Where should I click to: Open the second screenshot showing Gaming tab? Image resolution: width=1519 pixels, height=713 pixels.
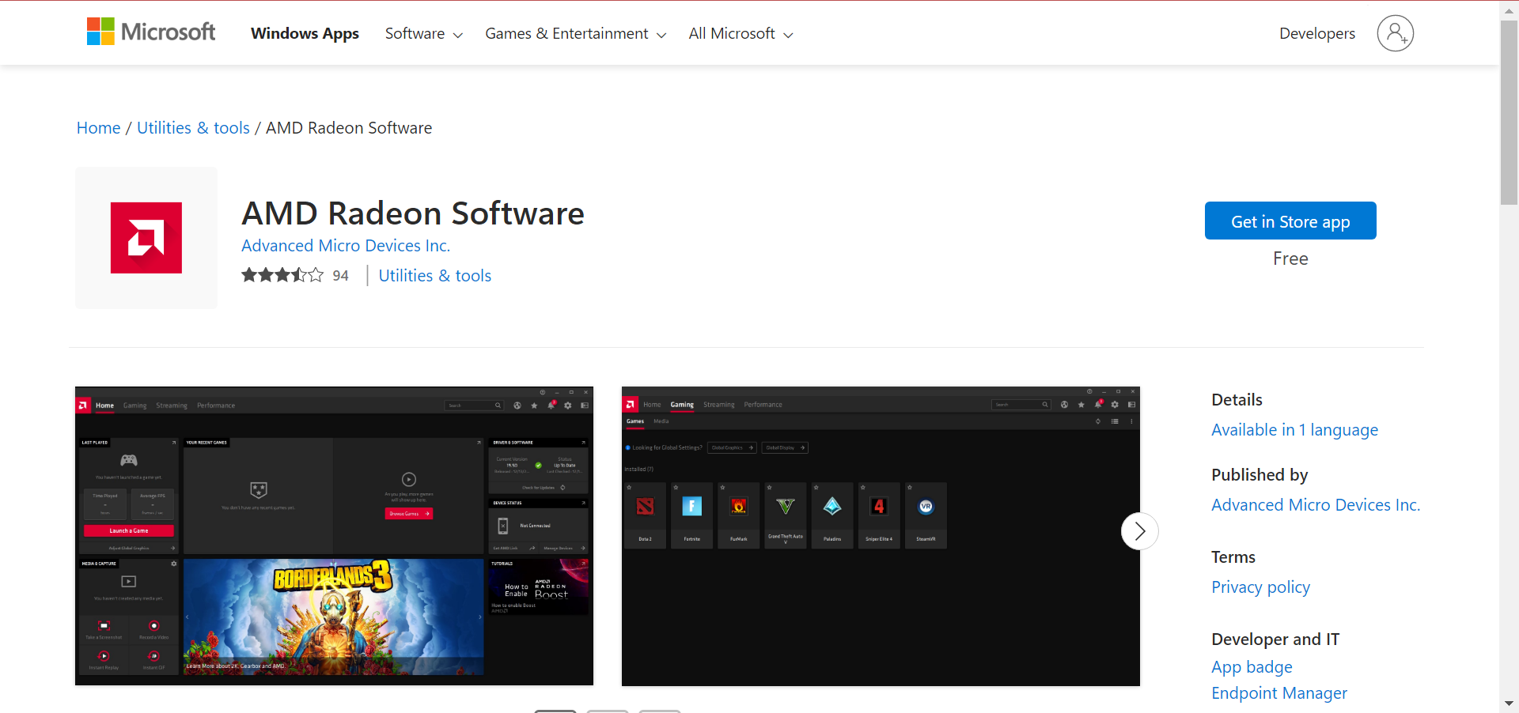tap(881, 536)
